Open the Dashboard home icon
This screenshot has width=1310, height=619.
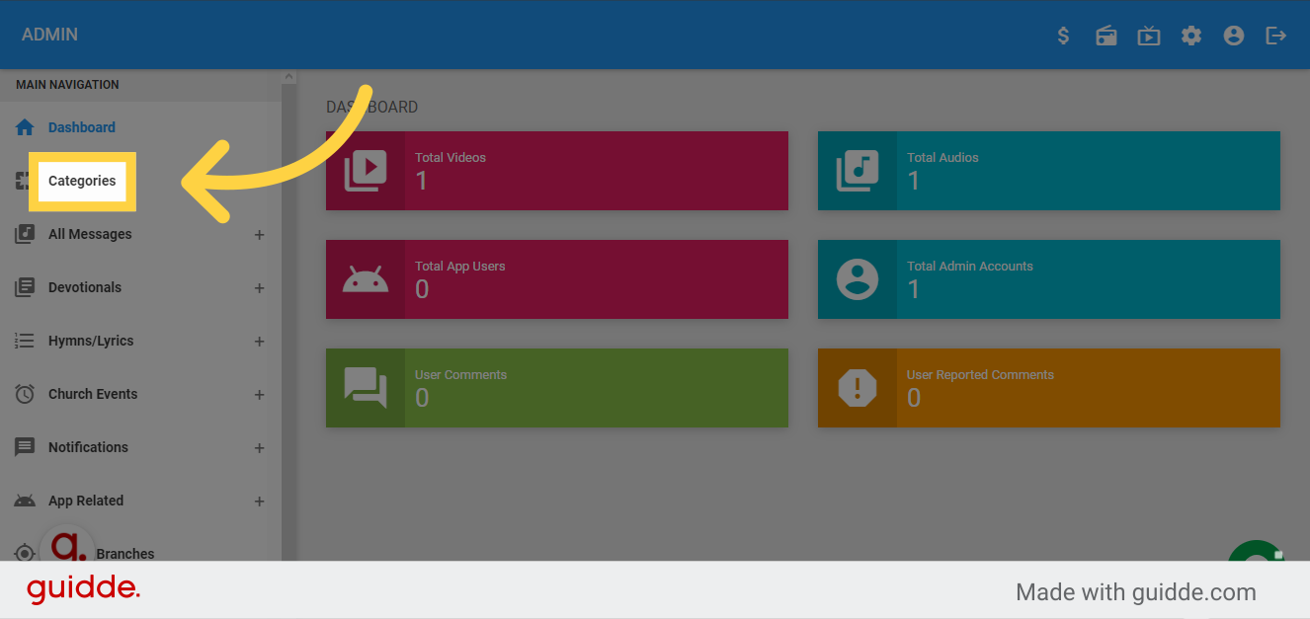point(23,126)
